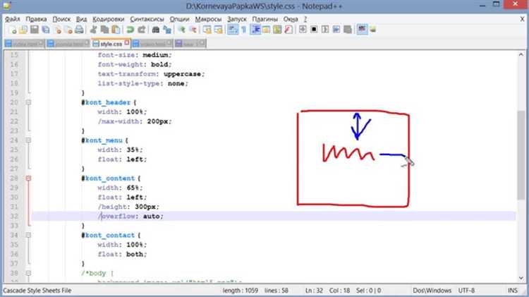Screen dimensions: 529x297
Task: Click the Record macro icon
Action: [301, 30]
